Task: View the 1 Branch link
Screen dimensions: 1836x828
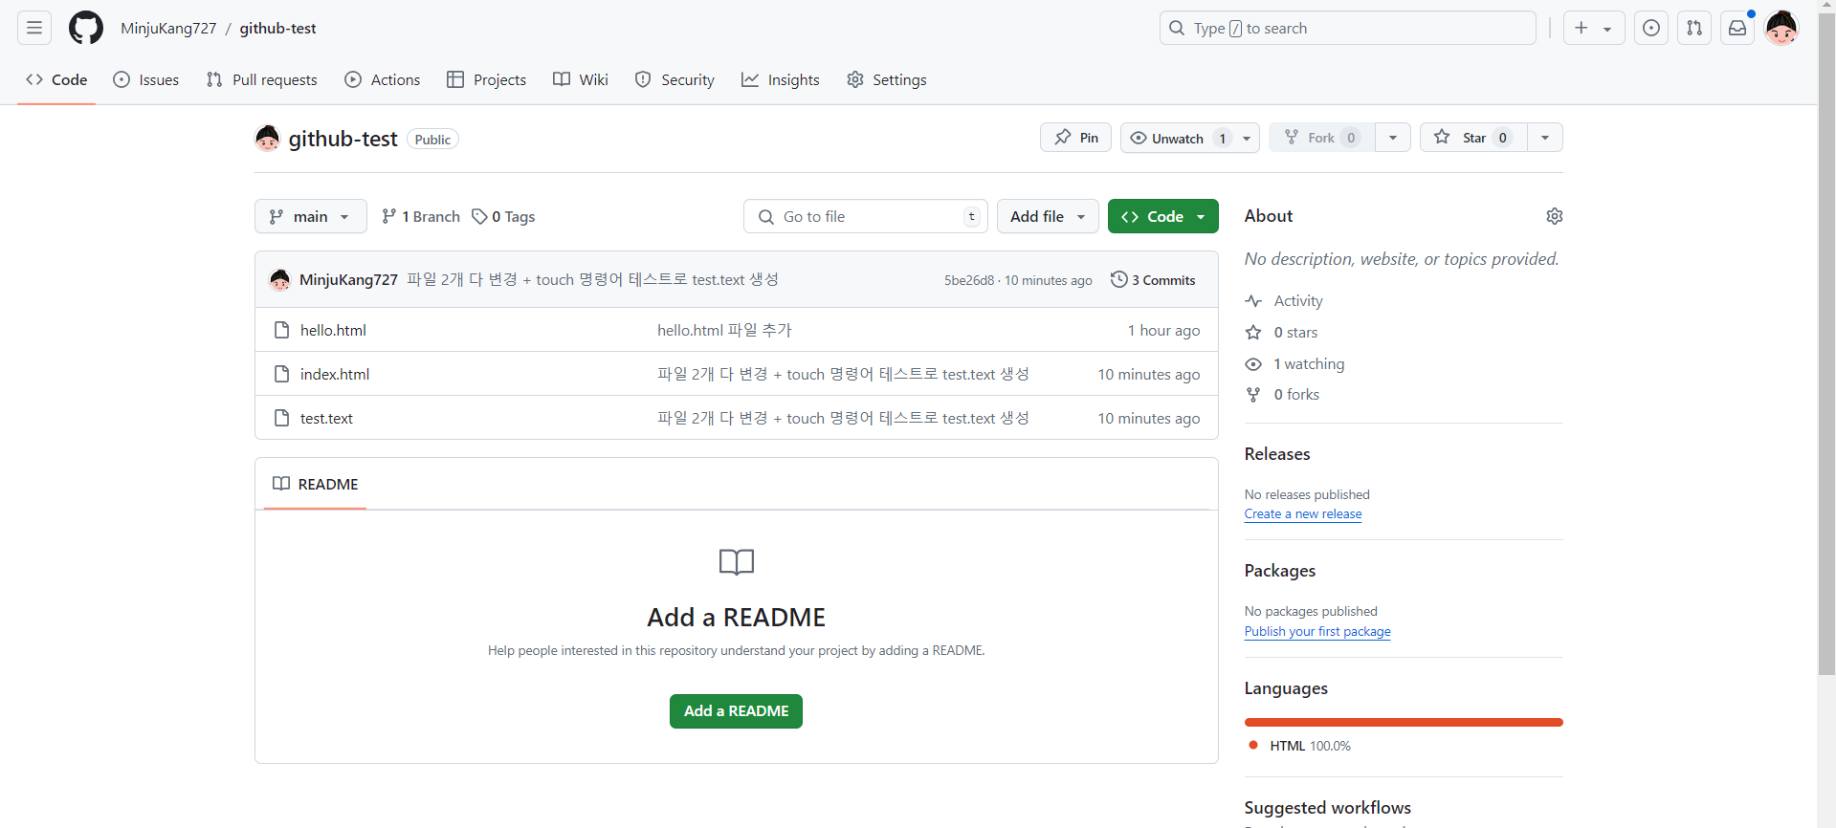Action: [420, 216]
